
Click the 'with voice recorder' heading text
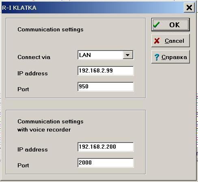coord(44,130)
